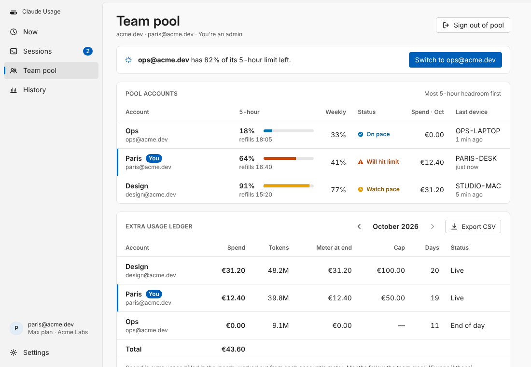
Task: Click the PARIS-DESK device name
Action: (476, 158)
